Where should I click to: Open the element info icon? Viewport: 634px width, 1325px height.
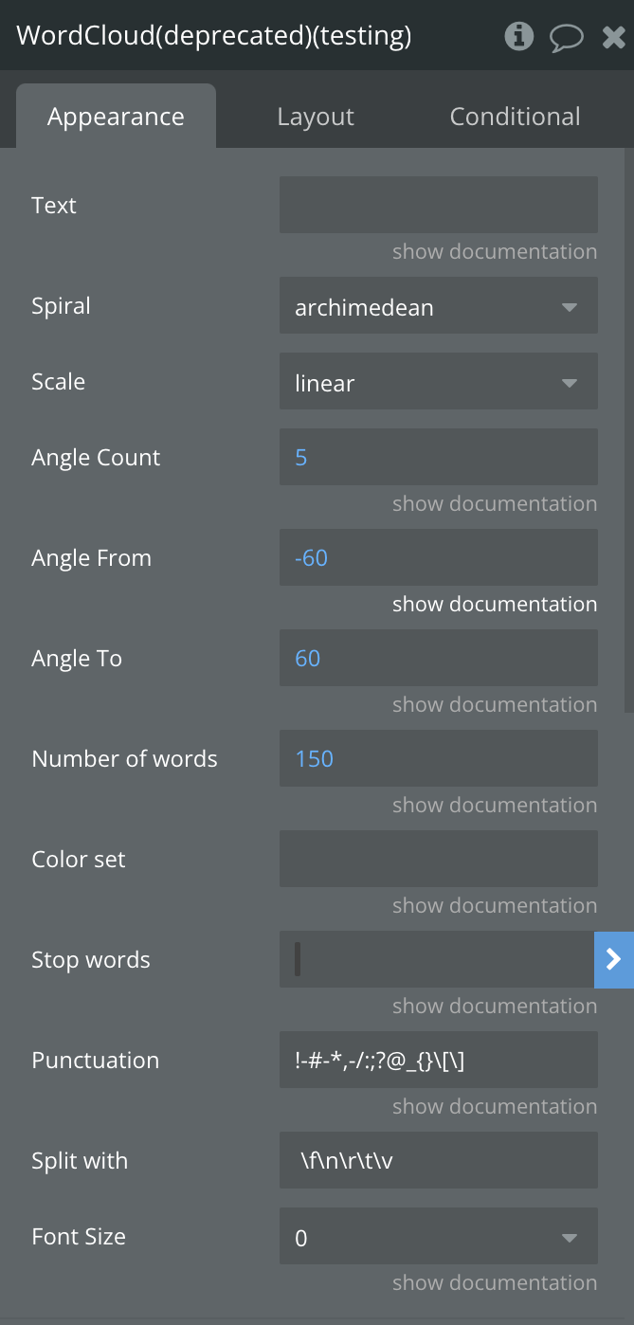(x=518, y=36)
